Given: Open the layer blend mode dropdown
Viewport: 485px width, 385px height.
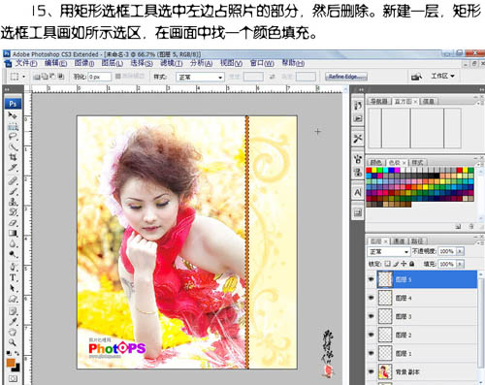Looking at the screenshot, I should (x=389, y=251).
